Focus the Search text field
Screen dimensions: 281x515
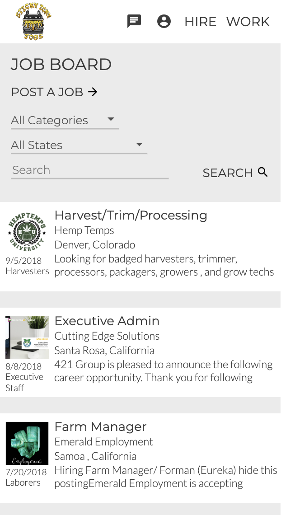[89, 170]
